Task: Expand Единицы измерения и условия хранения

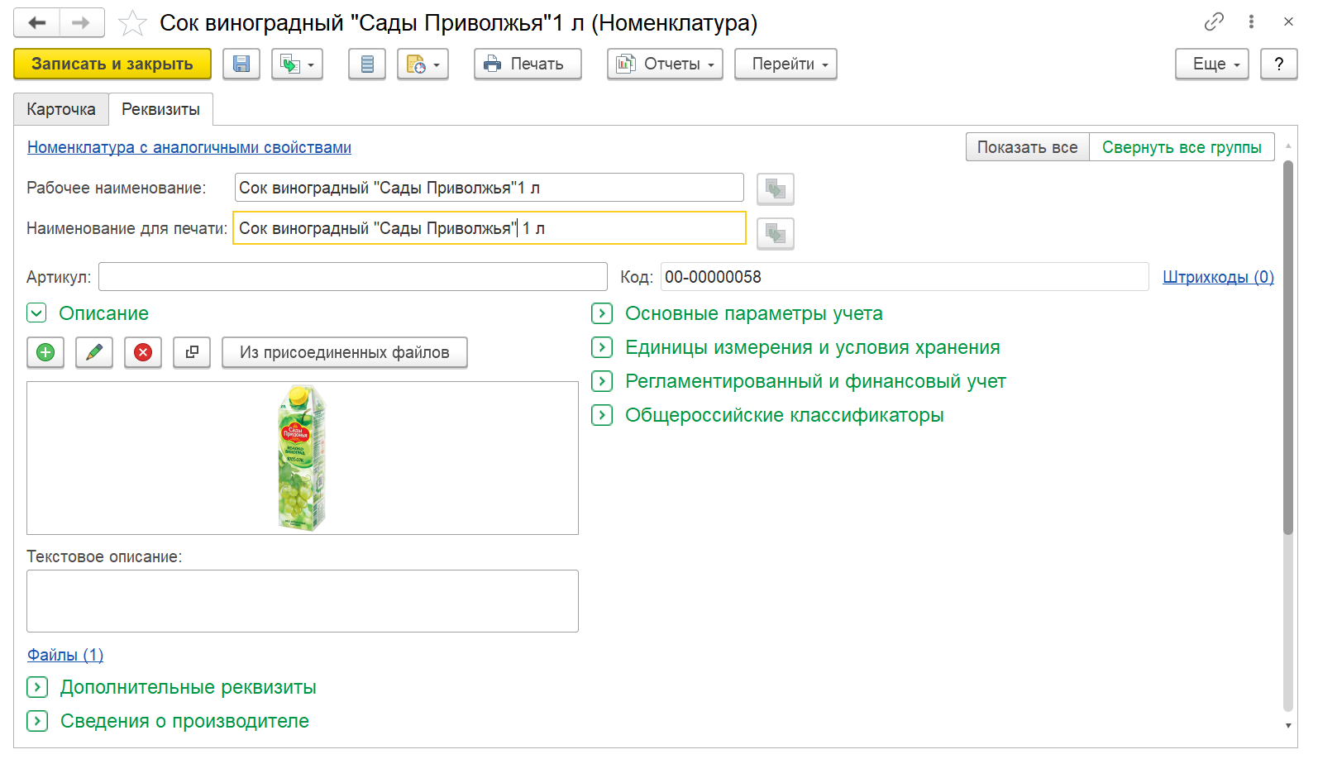Action: pyautogui.click(x=602, y=347)
